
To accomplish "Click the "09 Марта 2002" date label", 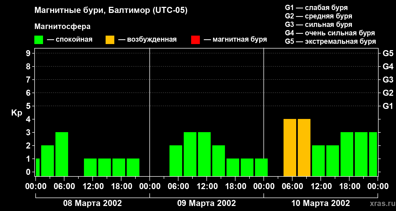I will 206,203.
